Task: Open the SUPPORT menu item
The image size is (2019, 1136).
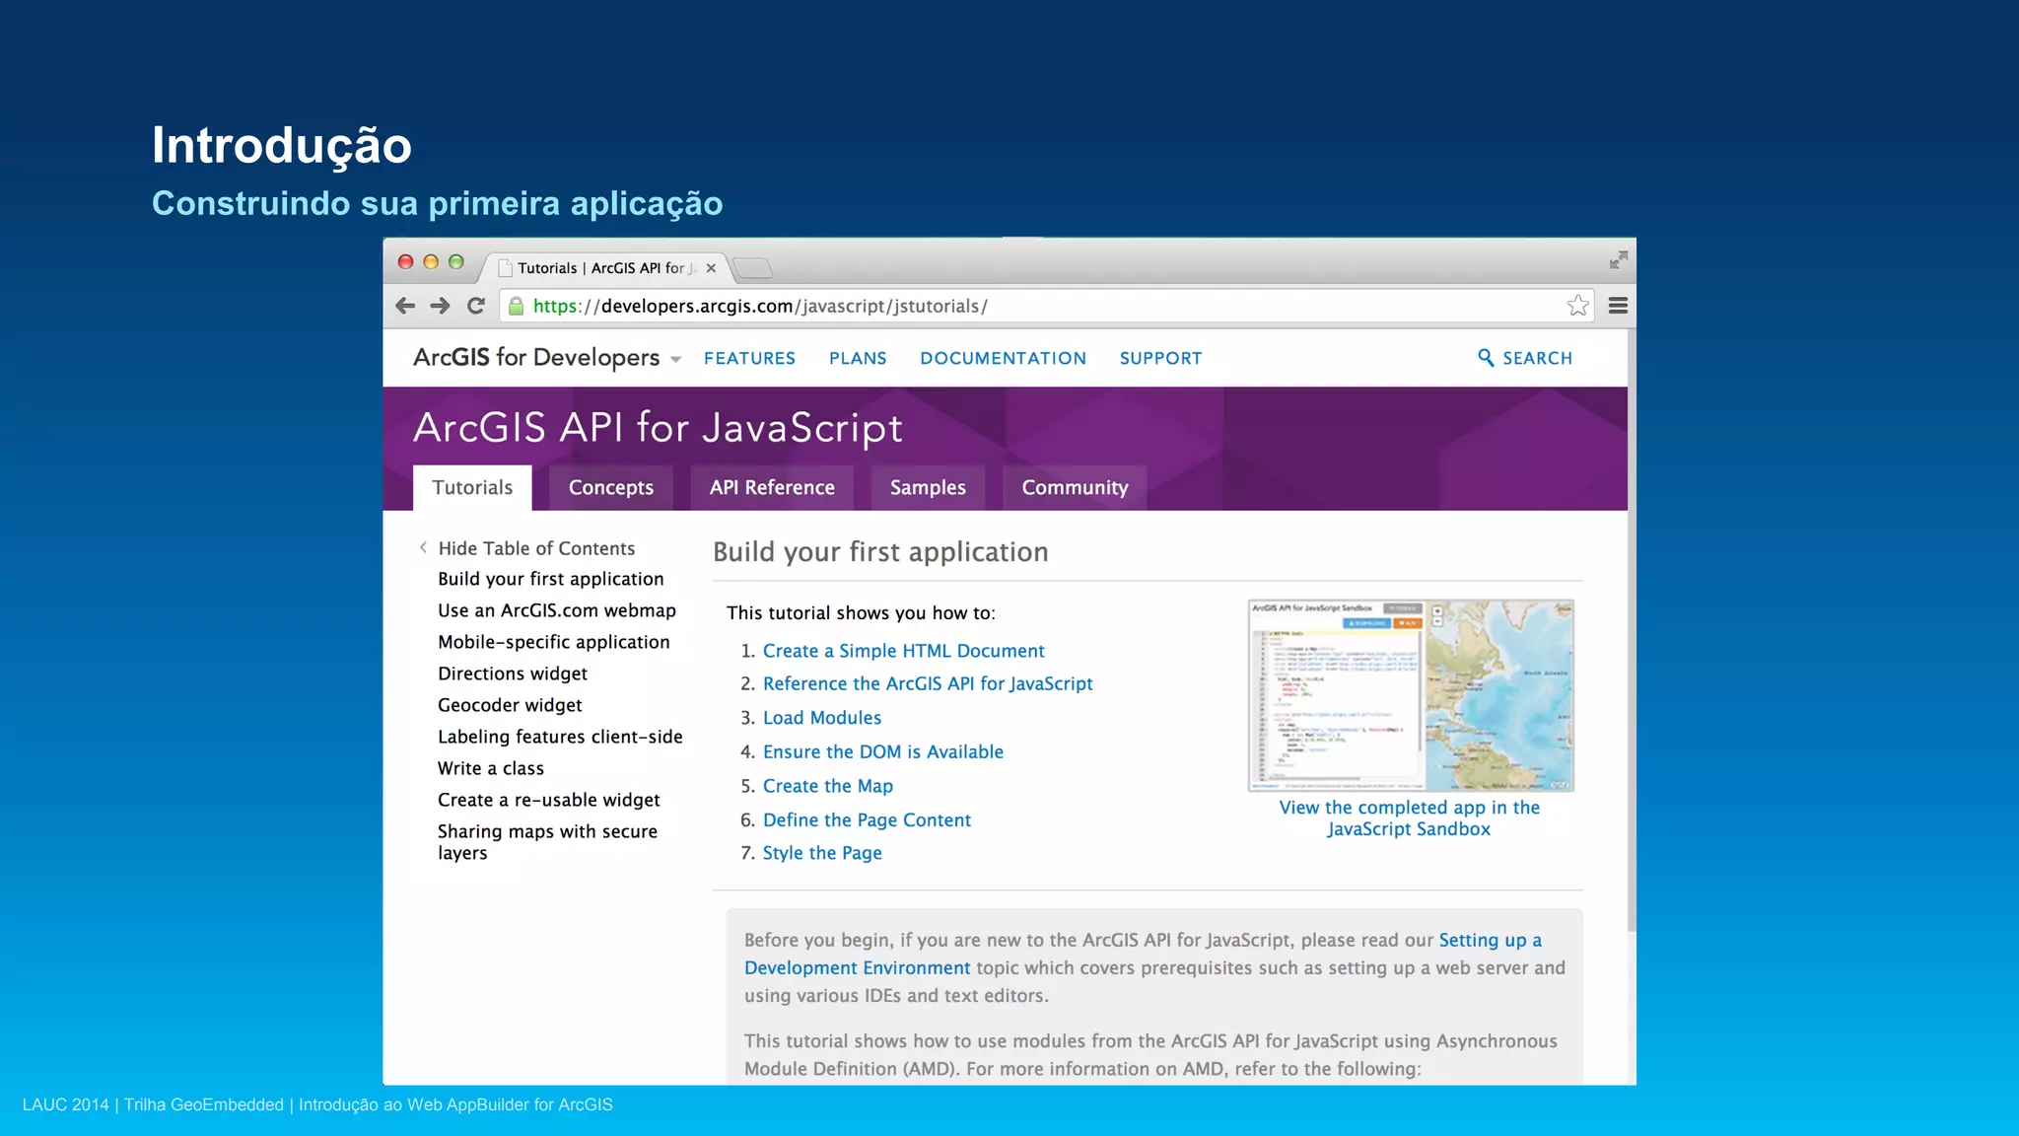Action: point(1160,358)
